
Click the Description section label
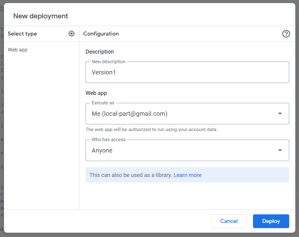(100, 52)
